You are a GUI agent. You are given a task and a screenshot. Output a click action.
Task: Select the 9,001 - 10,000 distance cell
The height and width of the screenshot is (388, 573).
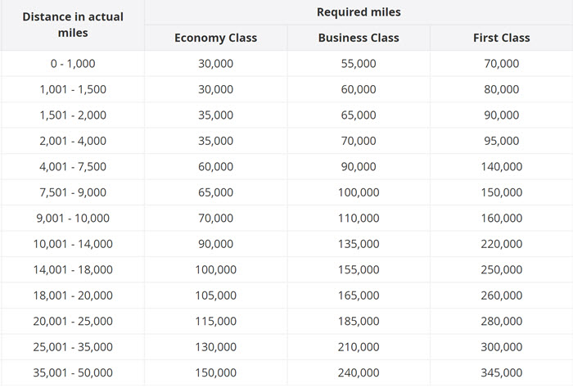point(73,218)
